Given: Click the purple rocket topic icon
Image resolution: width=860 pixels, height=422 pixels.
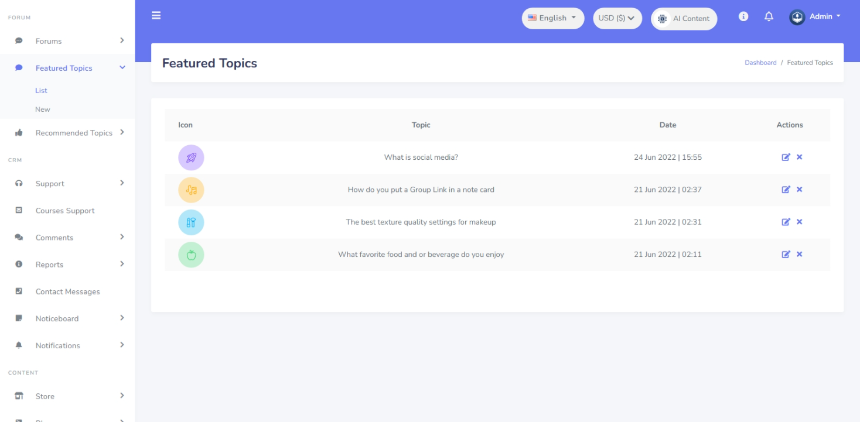Looking at the screenshot, I should tap(191, 157).
